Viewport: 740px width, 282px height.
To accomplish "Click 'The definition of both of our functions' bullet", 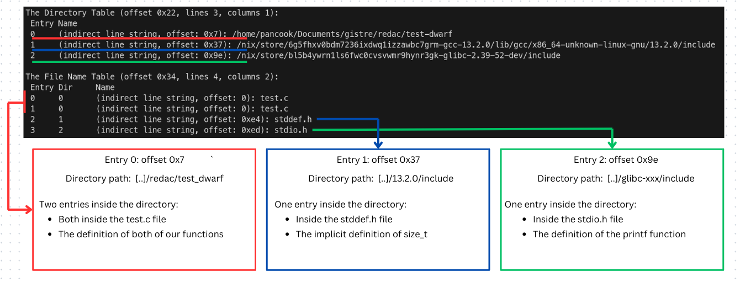I will pos(141,235).
